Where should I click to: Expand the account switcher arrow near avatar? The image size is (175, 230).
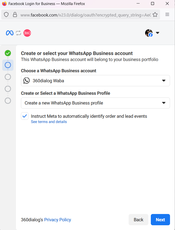click(158, 33)
